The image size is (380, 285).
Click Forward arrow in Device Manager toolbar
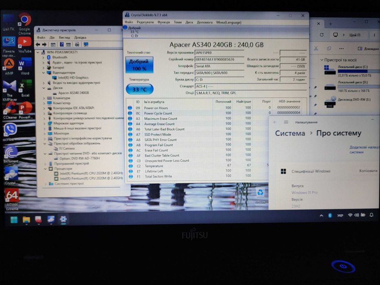(44, 44)
